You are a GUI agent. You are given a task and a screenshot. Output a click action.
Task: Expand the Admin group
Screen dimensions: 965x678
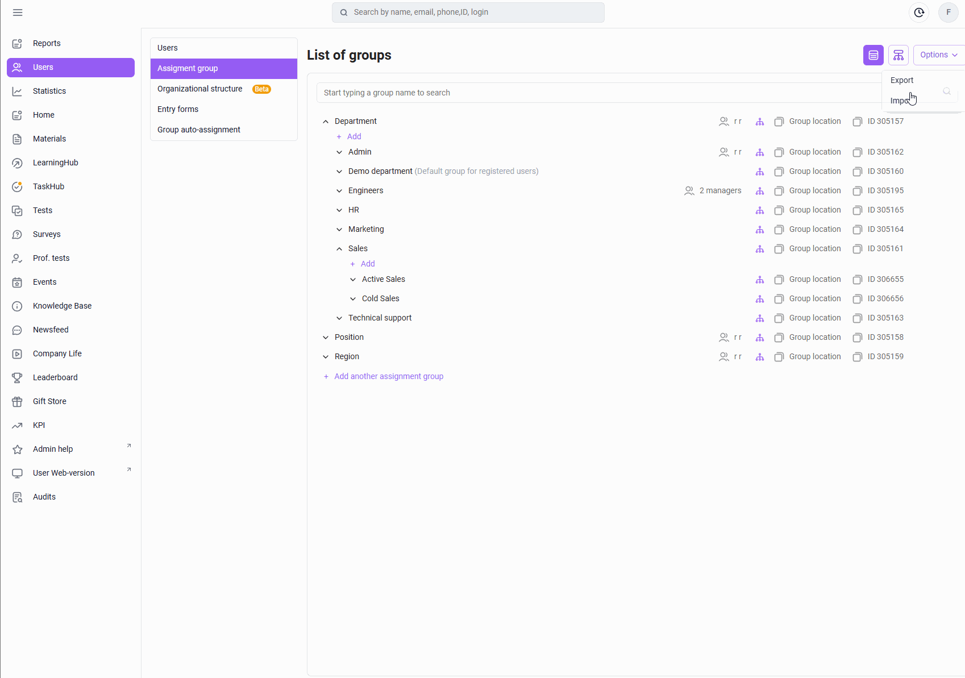pos(339,152)
